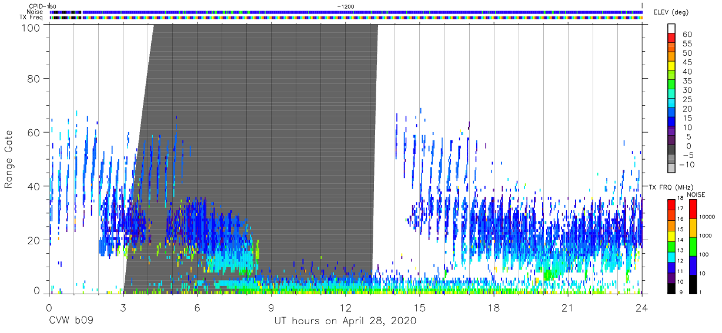722x333 pixels.
Task: Click the NOISE legend title
Action: (x=695, y=195)
